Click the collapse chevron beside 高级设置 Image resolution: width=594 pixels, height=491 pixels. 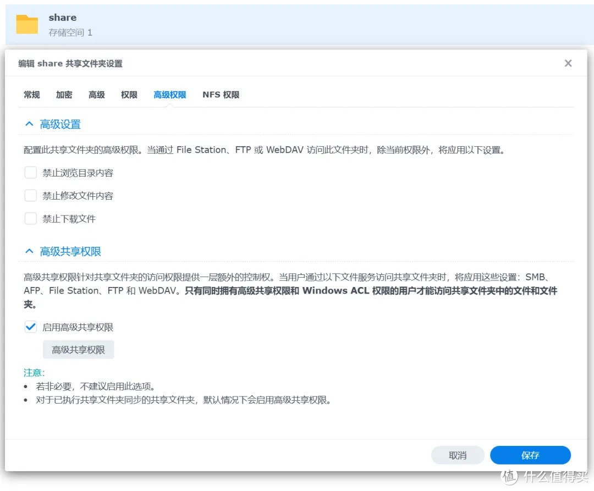pyautogui.click(x=29, y=124)
